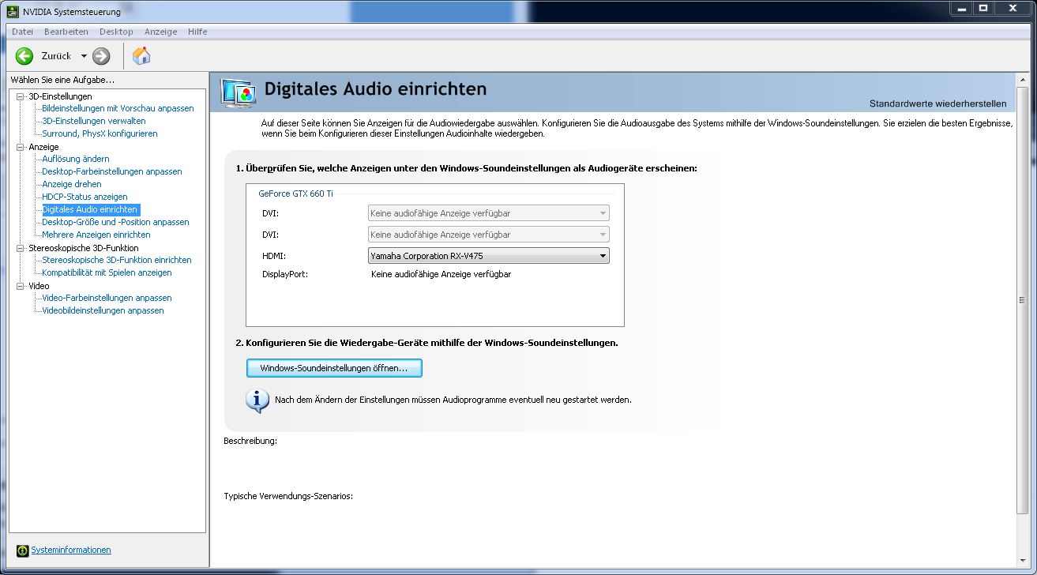This screenshot has height=575, width=1037.
Task: Open the Hilfe menu
Action: (x=197, y=32)
